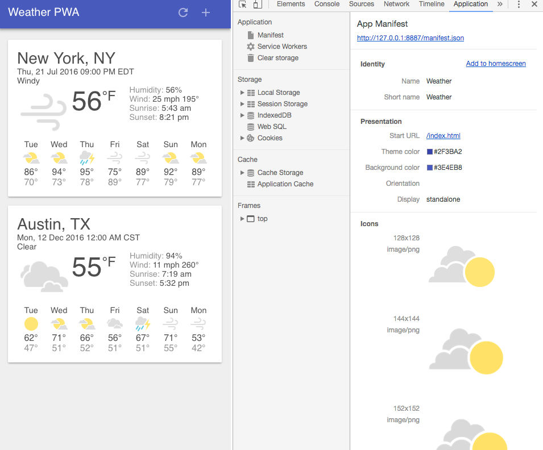543x450 pixels.
Task: Expand the IndexedDB tree arrow
Action: (242, 115)
